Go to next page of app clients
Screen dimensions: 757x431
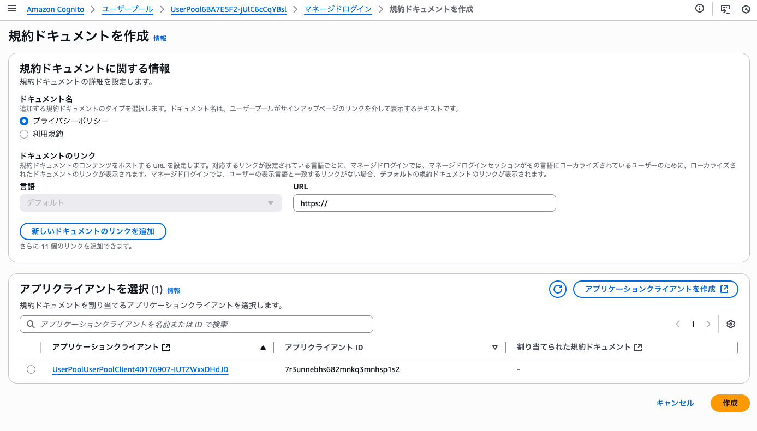point(708,324)
